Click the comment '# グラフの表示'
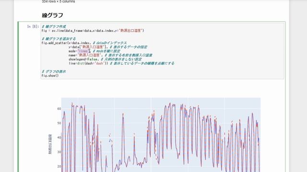The width and height of the screenshot is (307, 172). [x=54, y=72]
